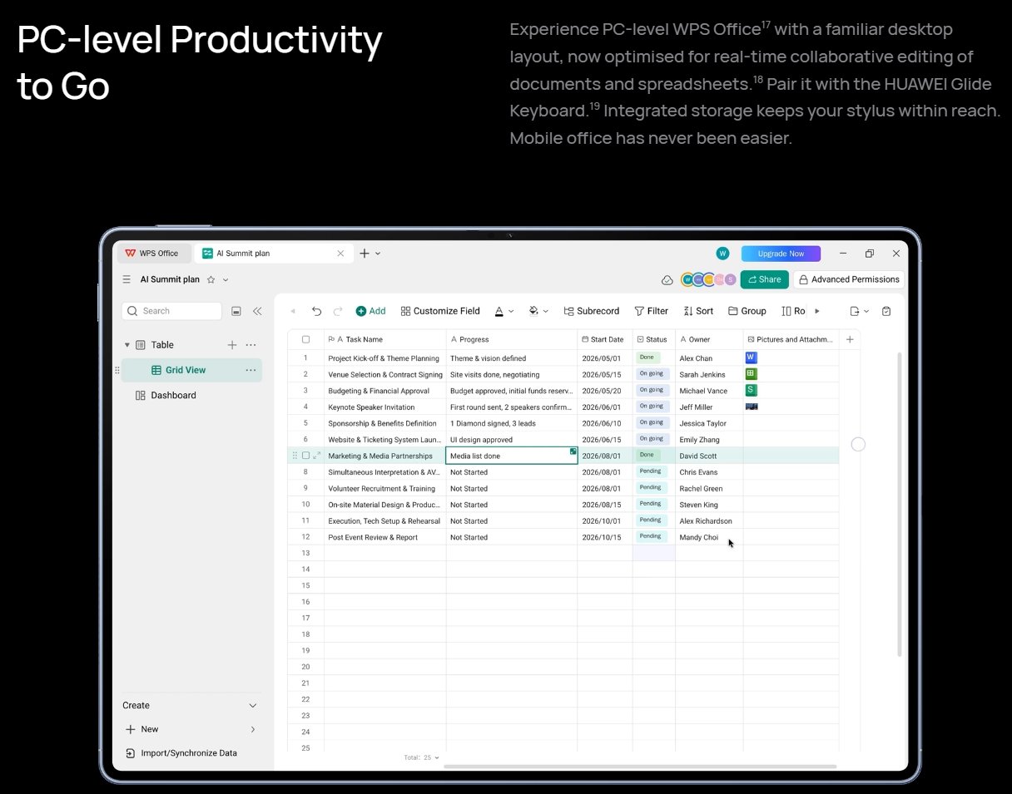The width and height of the screenshot is (1012, 794).
Task: Click the fill color bucket icon
Action: click(533, 311)
